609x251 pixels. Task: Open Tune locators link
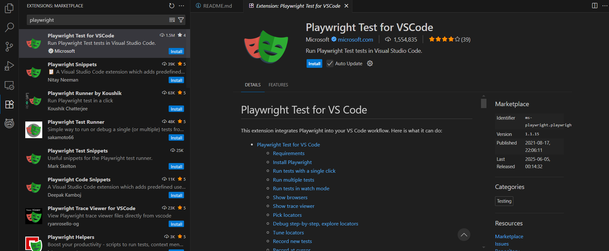(x=288, y=233)
